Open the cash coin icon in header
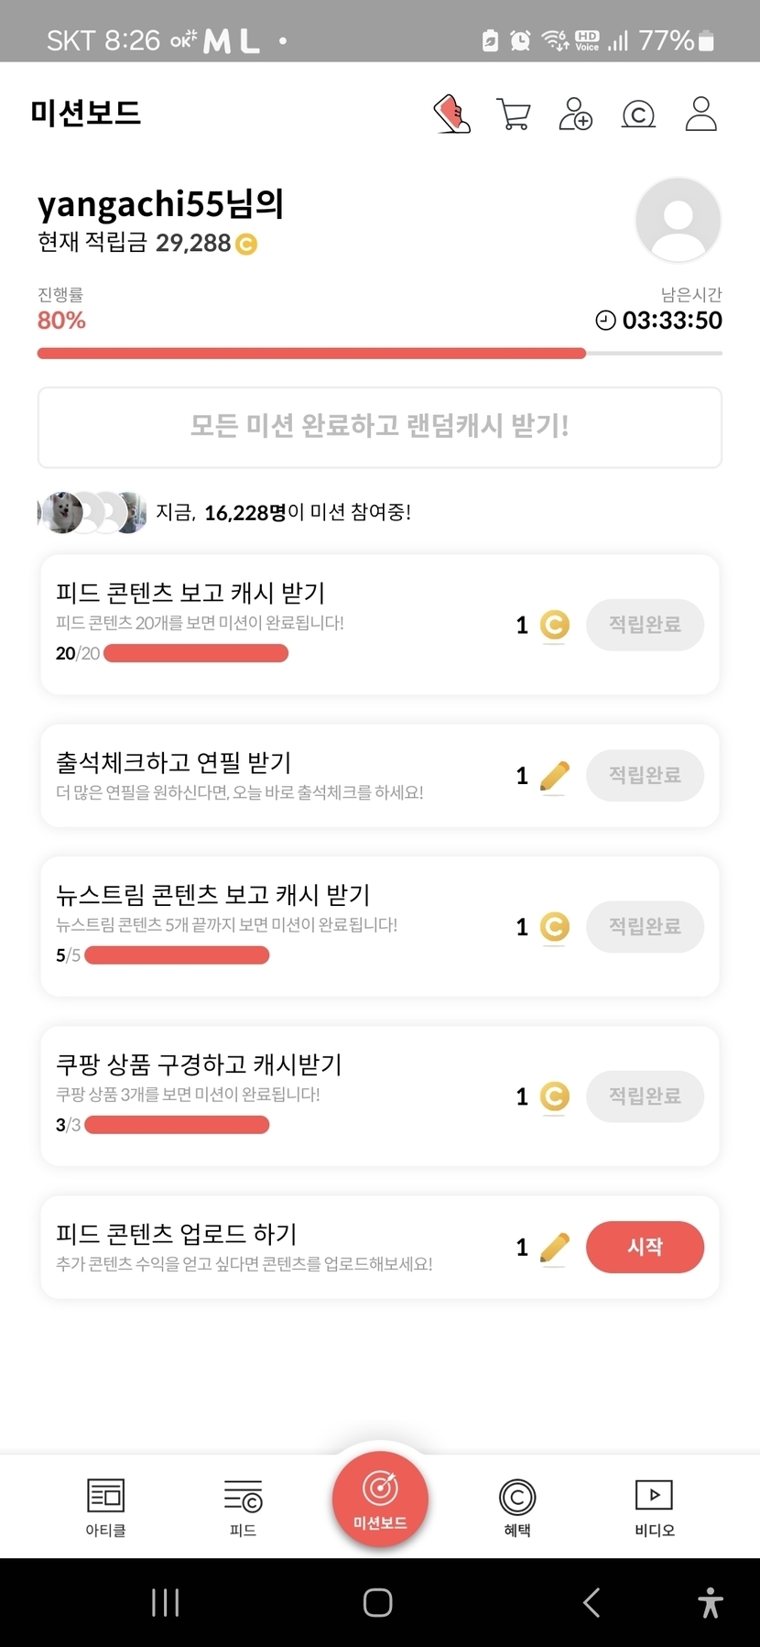This screenshot has width=760, height=1647. (638, 115)
